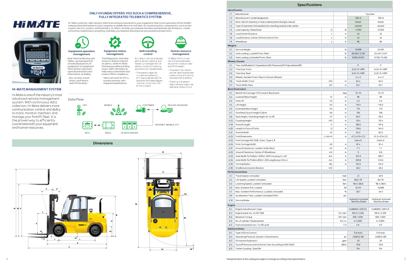This screenshot has height=266, width=412.
Task: Click the Additional Data section header
Action: click(309, 229)
